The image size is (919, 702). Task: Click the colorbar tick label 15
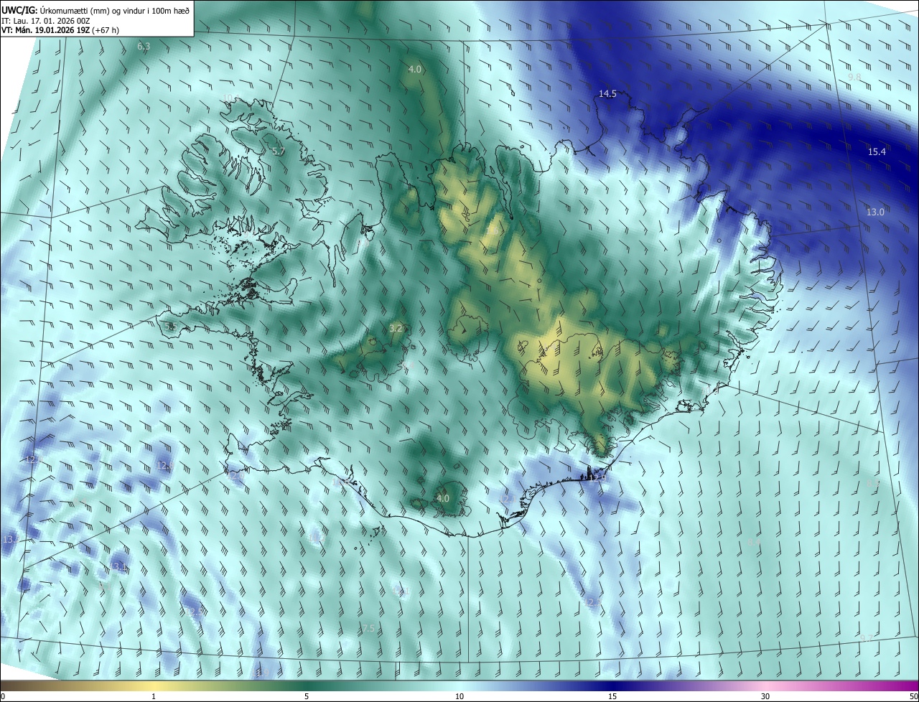click(x=612, y=696)
